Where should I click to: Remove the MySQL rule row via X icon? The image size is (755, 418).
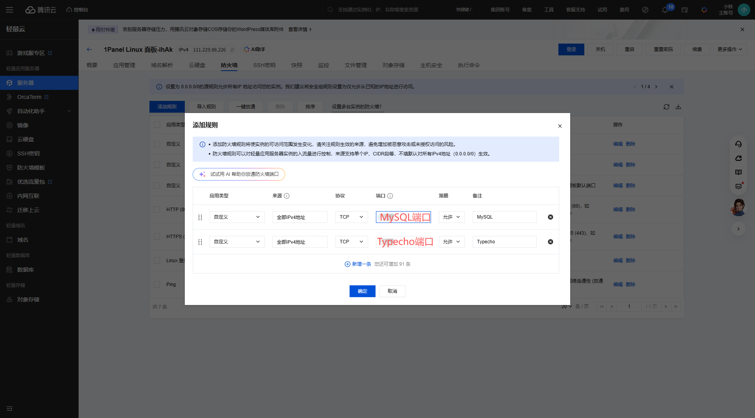click(550, 217)
